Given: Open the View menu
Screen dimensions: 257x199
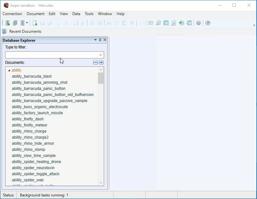Looking at the screenshot, I should 64,14.
